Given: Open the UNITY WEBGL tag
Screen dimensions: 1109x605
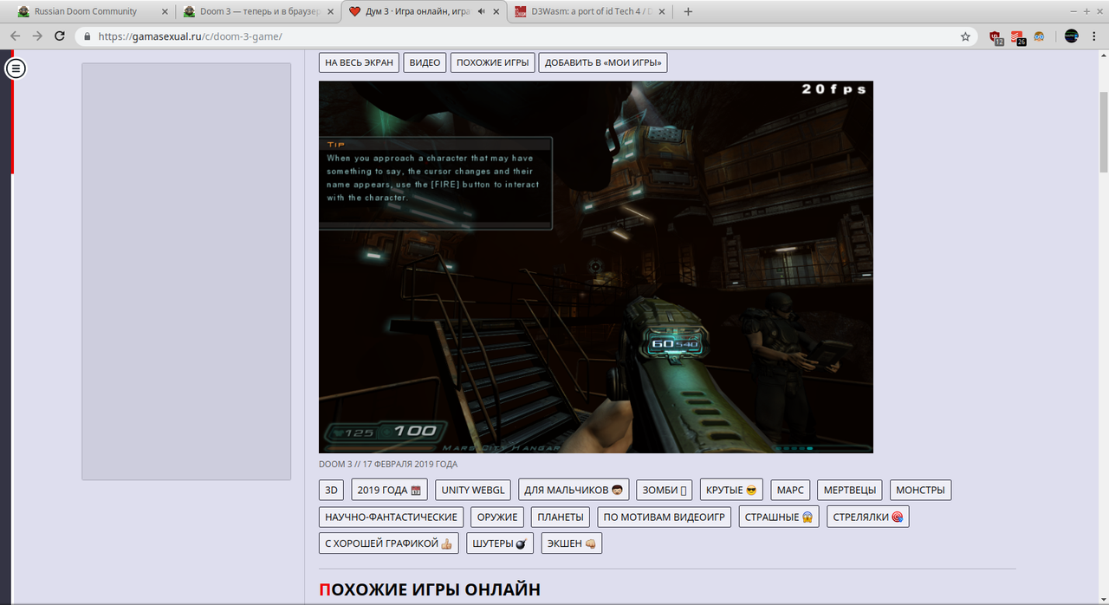Looking at the screenshot, I should pos(473,490).
